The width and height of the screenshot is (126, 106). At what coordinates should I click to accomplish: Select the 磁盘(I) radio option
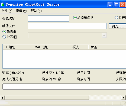pyautogui.click(x=4, y=32)
